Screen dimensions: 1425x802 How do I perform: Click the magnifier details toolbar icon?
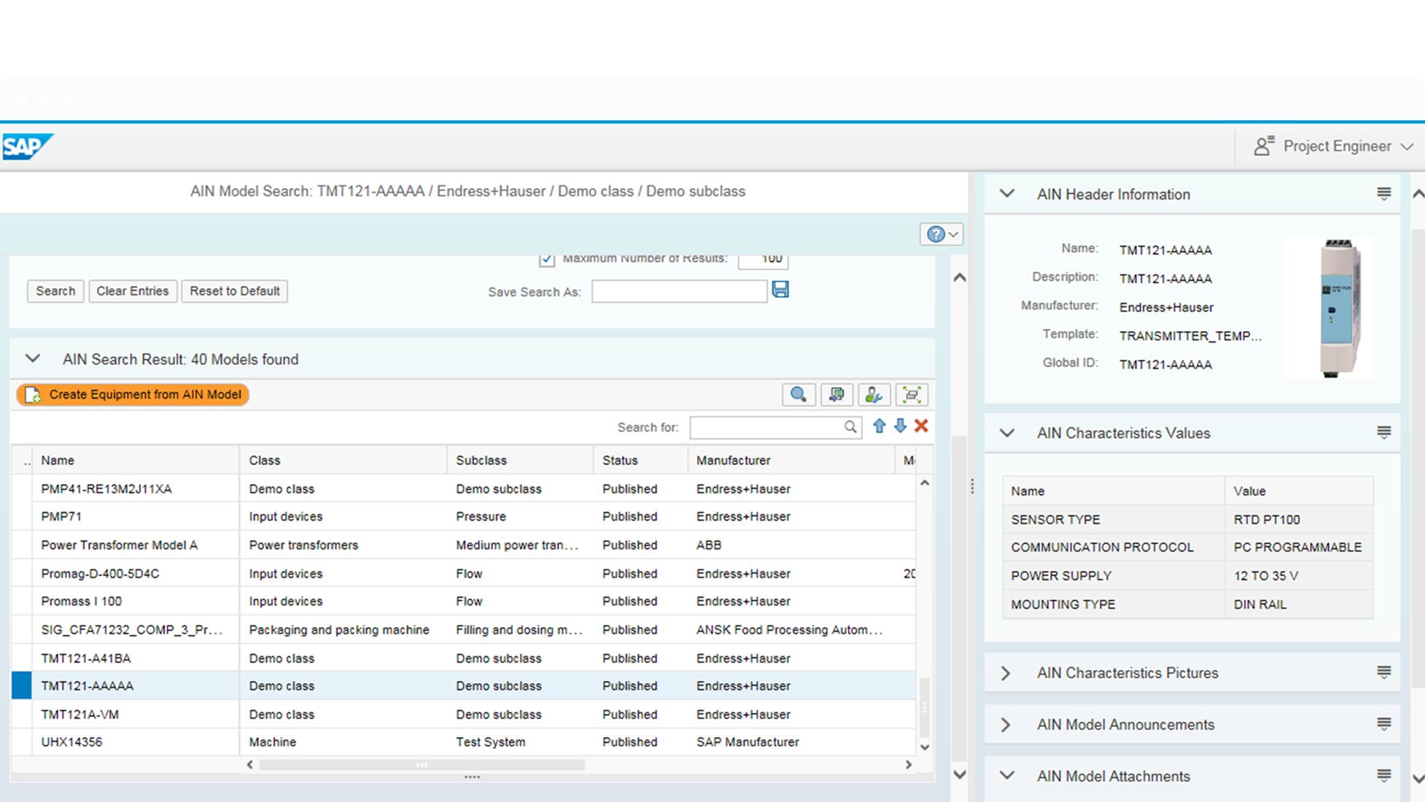coord(798,395)
